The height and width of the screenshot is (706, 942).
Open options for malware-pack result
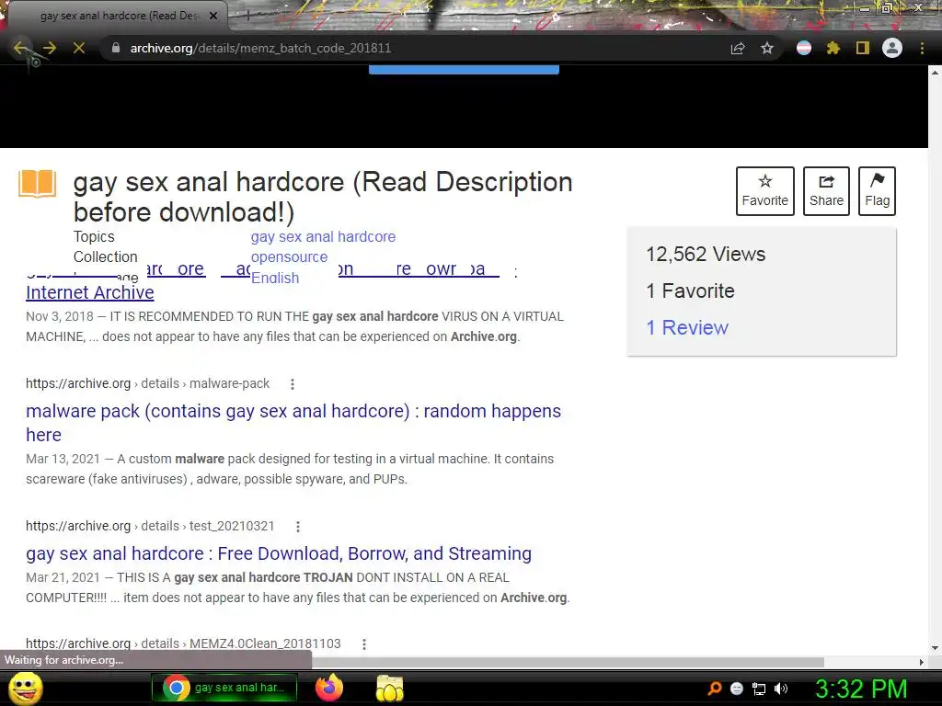click(293, 384)
